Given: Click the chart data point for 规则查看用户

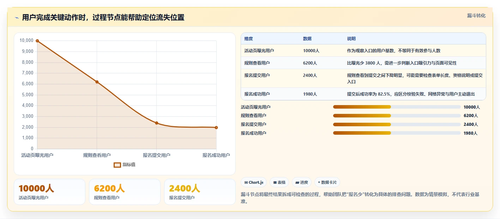Looking at the screenshot, I should [x=97, y=82].
